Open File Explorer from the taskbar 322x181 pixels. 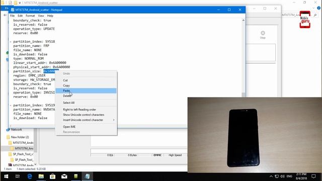click(41, 176)
